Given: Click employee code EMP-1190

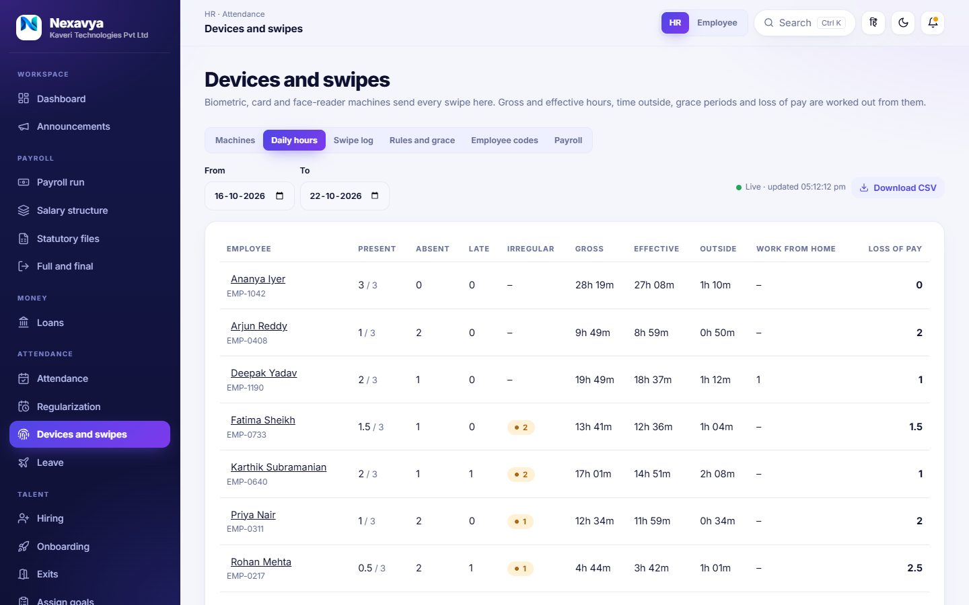Looking at the screenshot, I should click(245, 388).
